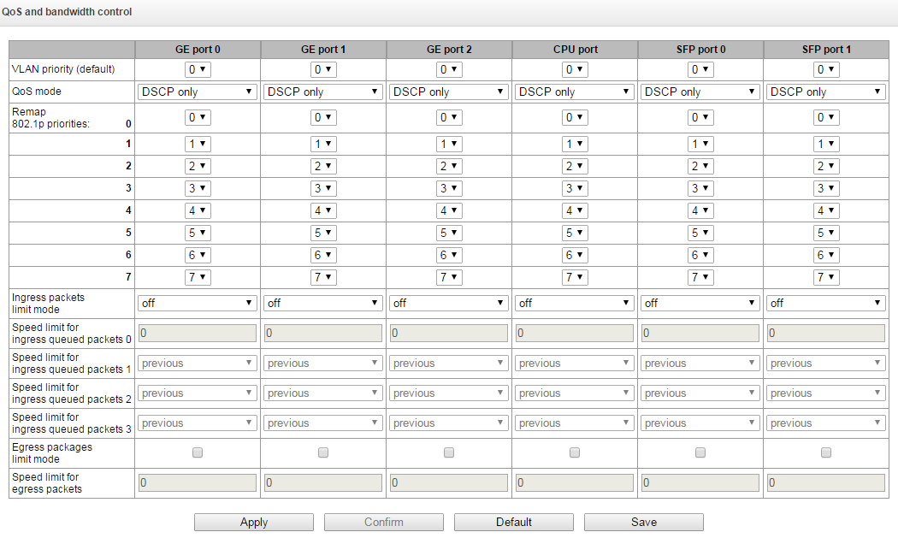Open remap priority 7 dropdown for SFP port 0

click(700, 277)
